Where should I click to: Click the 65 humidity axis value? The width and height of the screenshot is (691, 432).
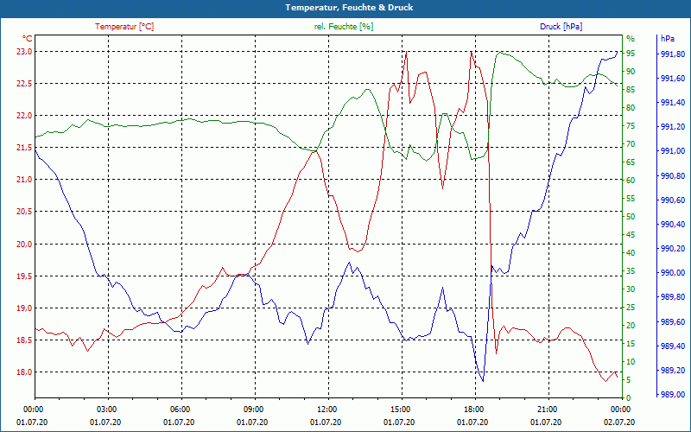[x=631, y=162]
